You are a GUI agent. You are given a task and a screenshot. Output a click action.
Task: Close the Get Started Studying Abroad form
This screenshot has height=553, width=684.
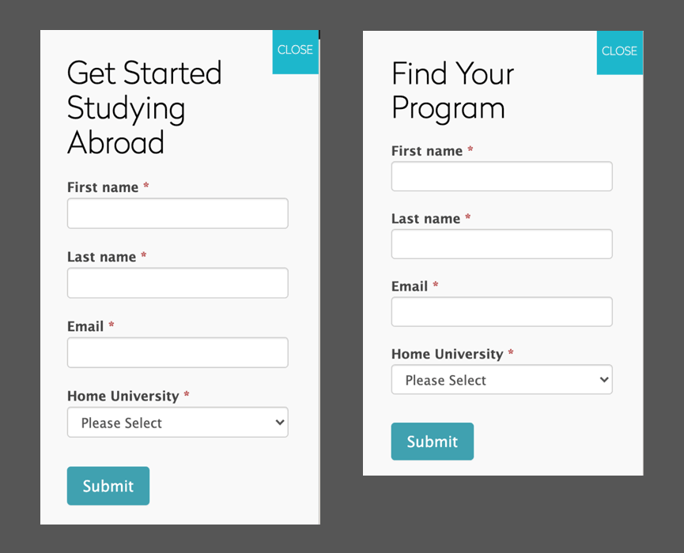click(295, 51)
